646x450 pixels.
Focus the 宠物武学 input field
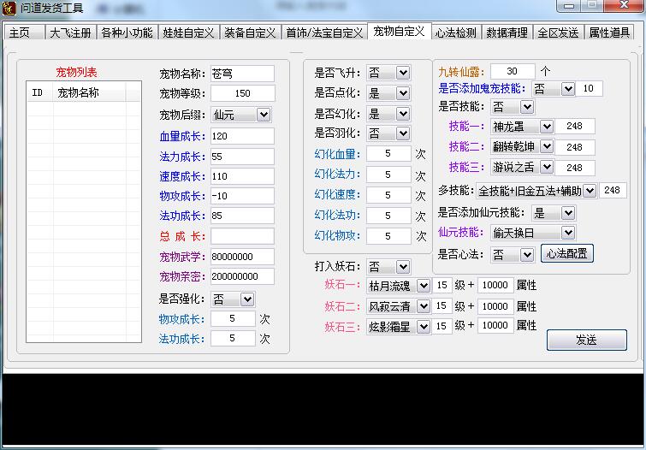point(241,256)
